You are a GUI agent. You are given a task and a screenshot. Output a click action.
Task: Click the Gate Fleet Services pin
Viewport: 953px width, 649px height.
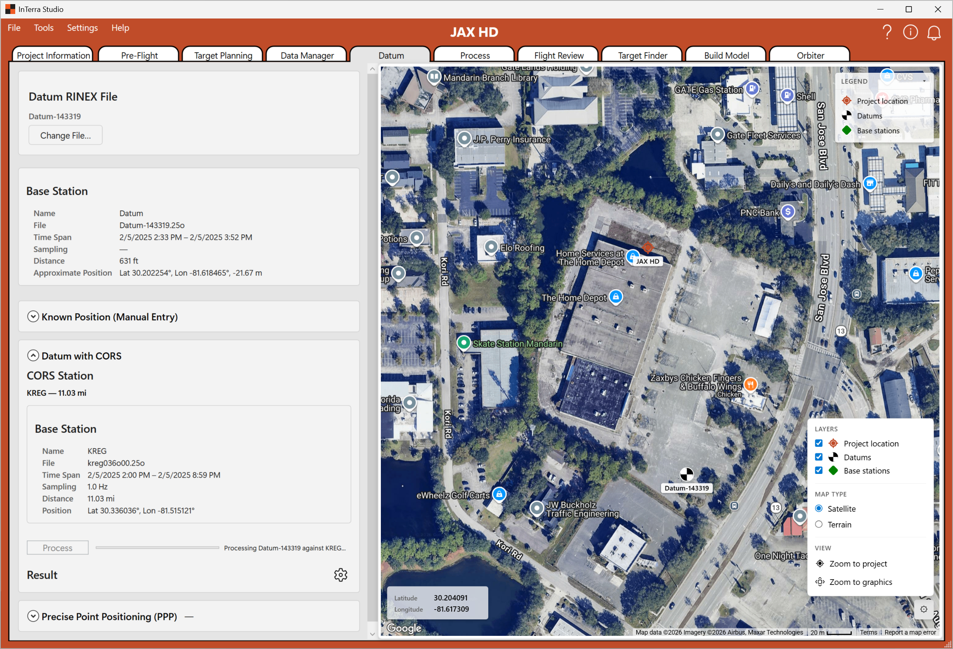pos(718,134)
